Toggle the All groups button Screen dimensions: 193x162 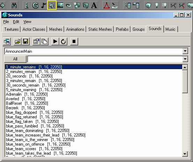click(x=15, y=59)
